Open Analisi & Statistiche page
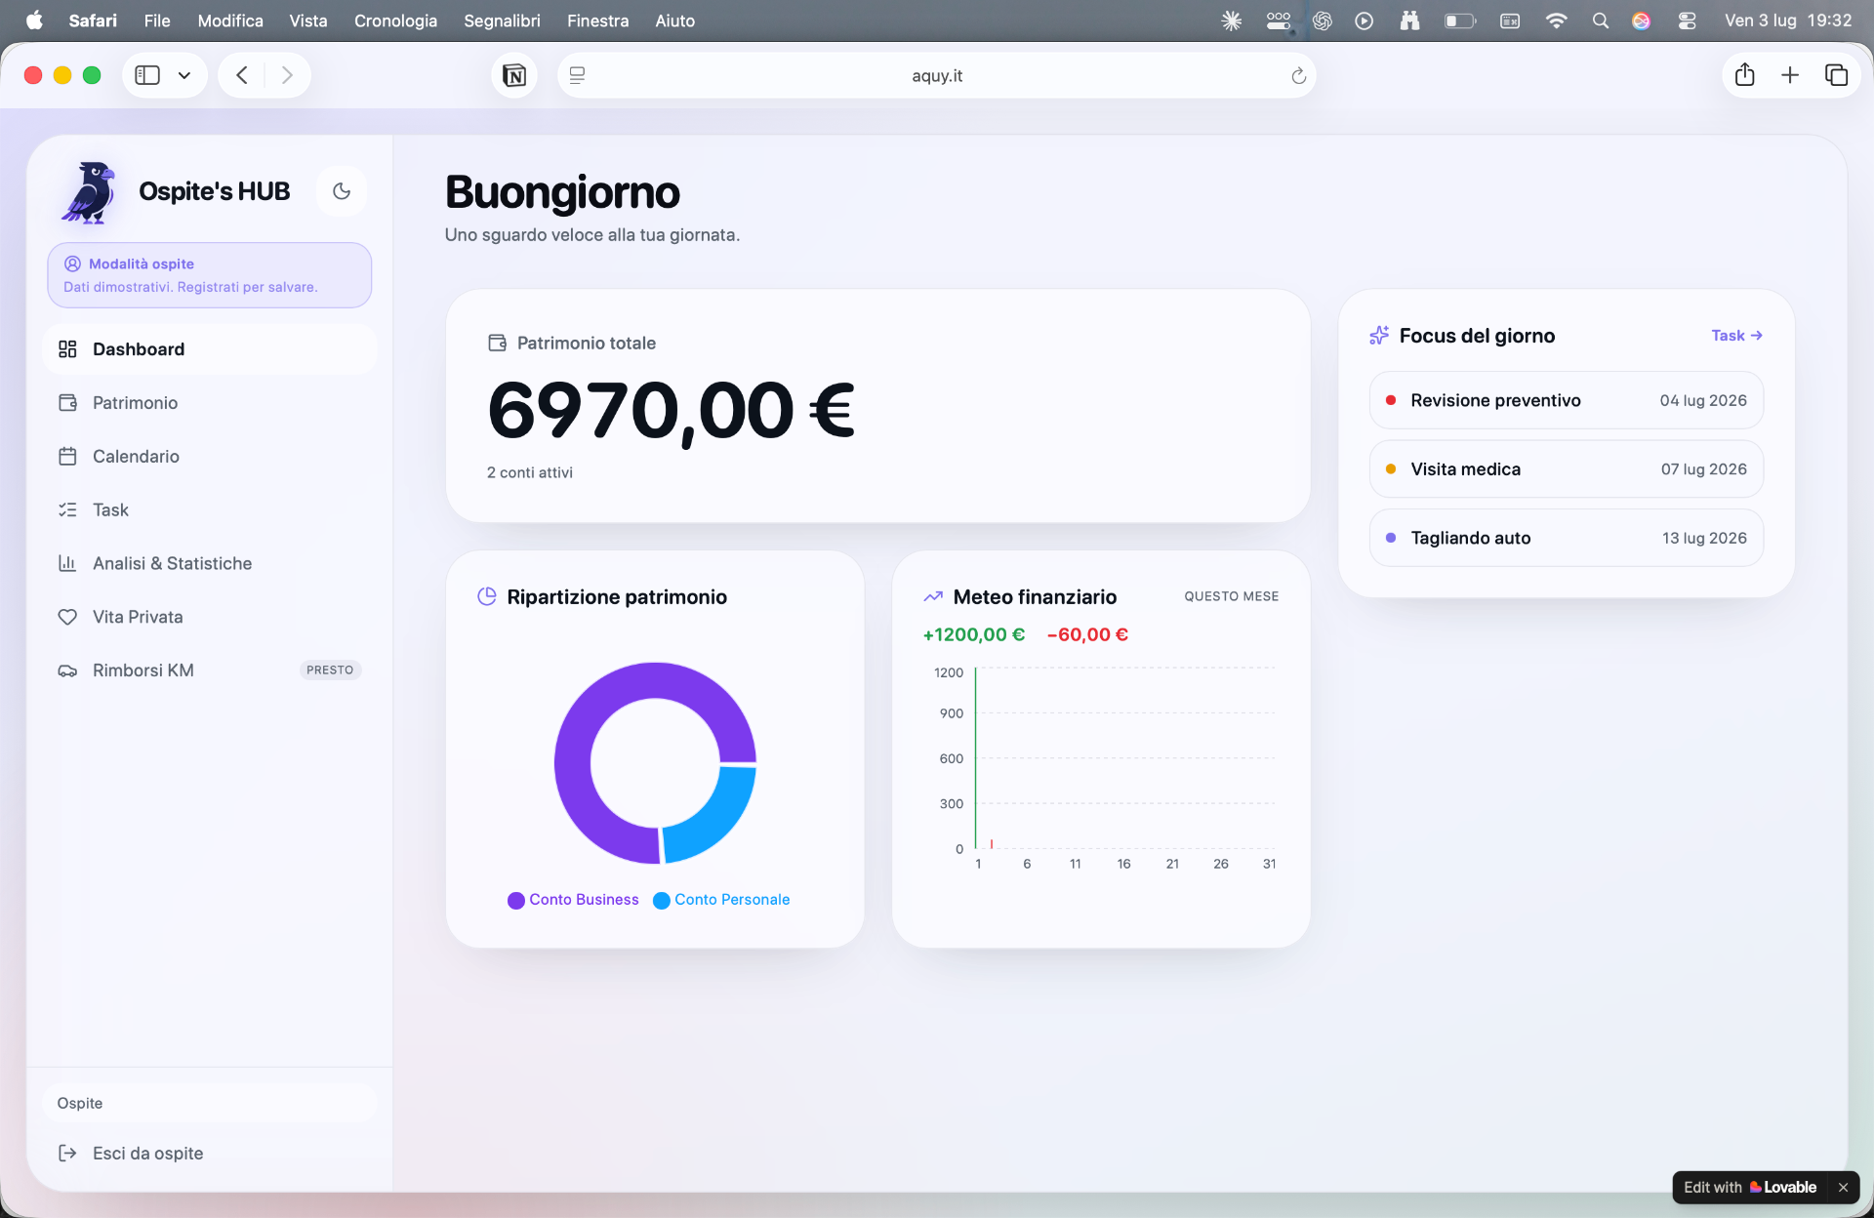1874x1218 pixels. pos(210,564)
